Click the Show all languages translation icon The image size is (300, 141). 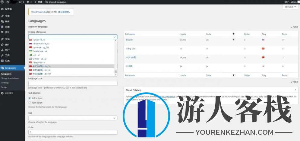pos(46,2)
